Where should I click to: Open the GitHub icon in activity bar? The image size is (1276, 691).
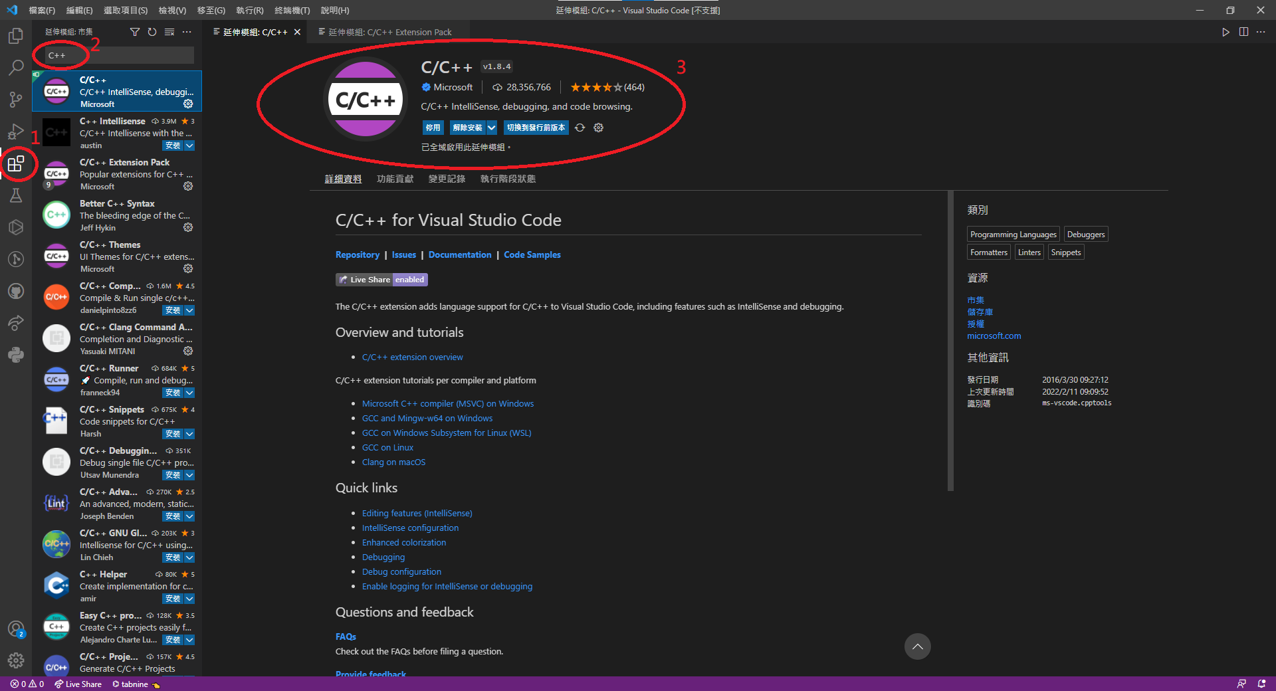(16, 291)
